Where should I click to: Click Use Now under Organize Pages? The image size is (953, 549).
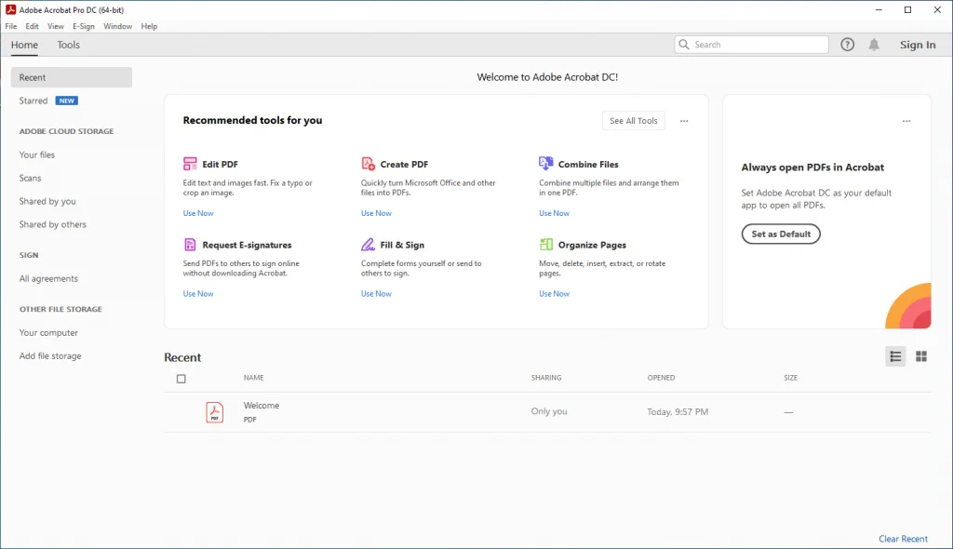[x=555, y=294]
